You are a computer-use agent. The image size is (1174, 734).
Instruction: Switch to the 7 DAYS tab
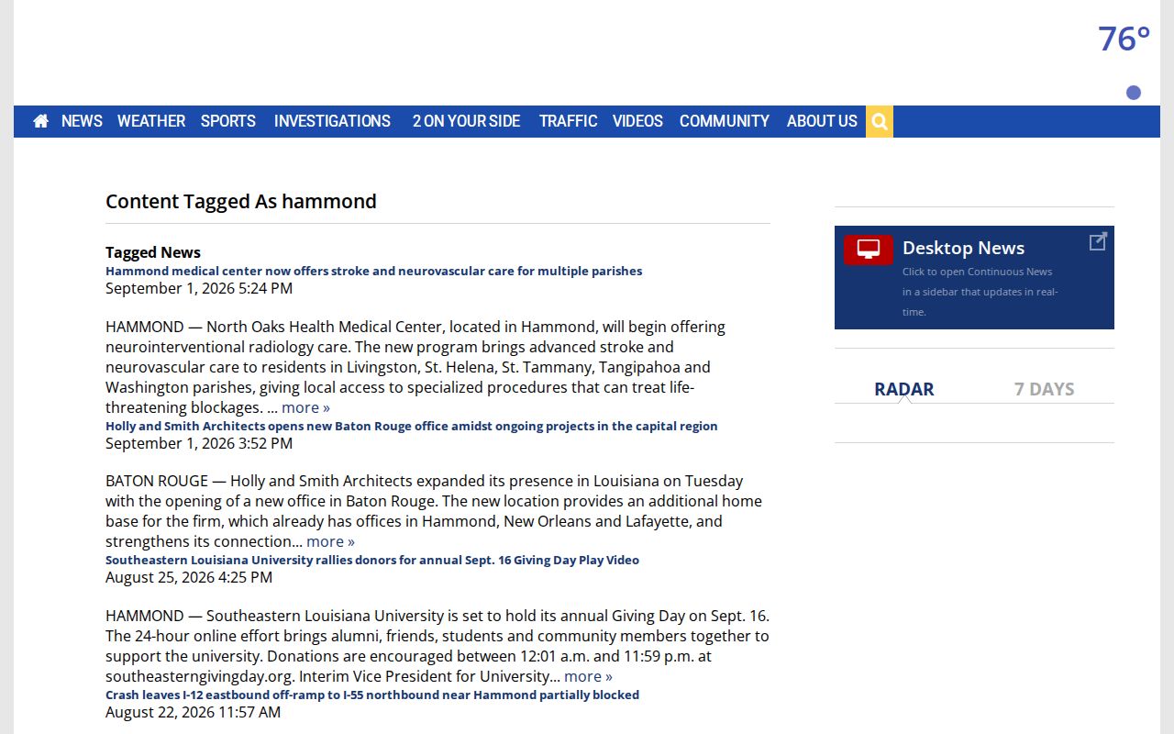[1044, 389]
